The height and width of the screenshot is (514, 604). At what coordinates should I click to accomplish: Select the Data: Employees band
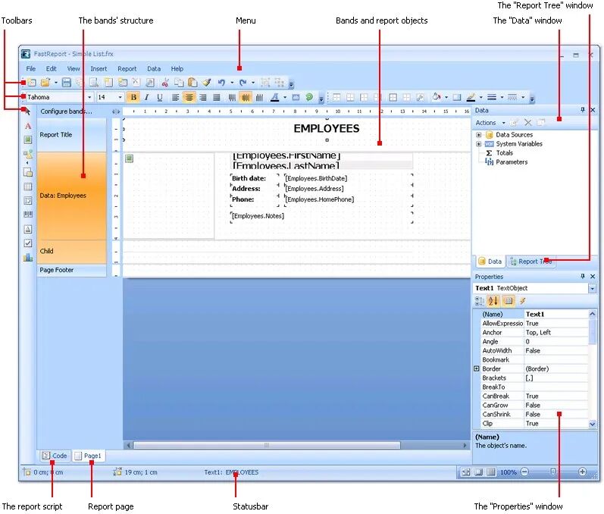(71, 196)
